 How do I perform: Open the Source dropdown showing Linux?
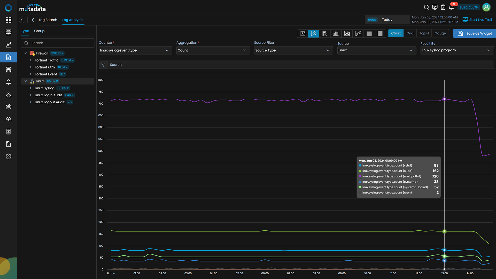tap(377, 50)
